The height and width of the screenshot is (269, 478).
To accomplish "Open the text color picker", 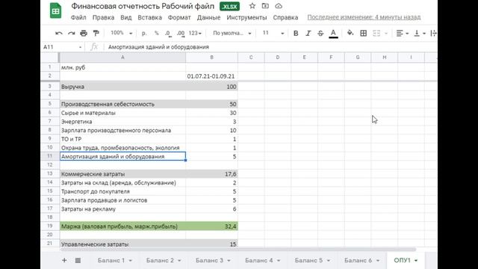I will (333, 33).
